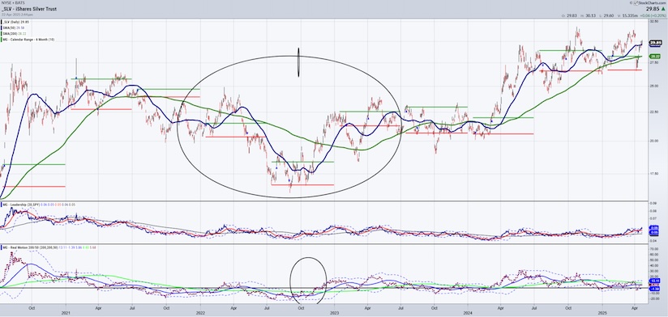Click the StockCharts.com logo
The width and height of the screenshot is (668, 317).
click(x=649, y=3)
